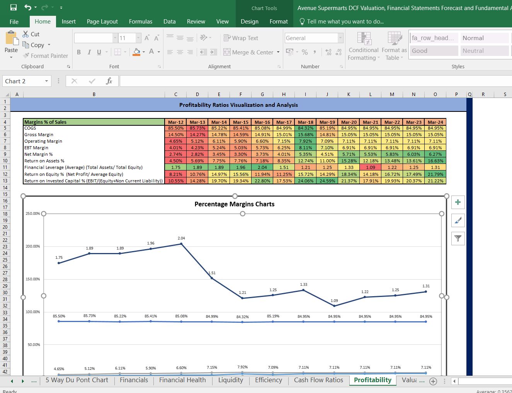Apply the Neutral cell style swatch
Image resolution: width=512 pixels, height=393 pixels.
(485, 51)
